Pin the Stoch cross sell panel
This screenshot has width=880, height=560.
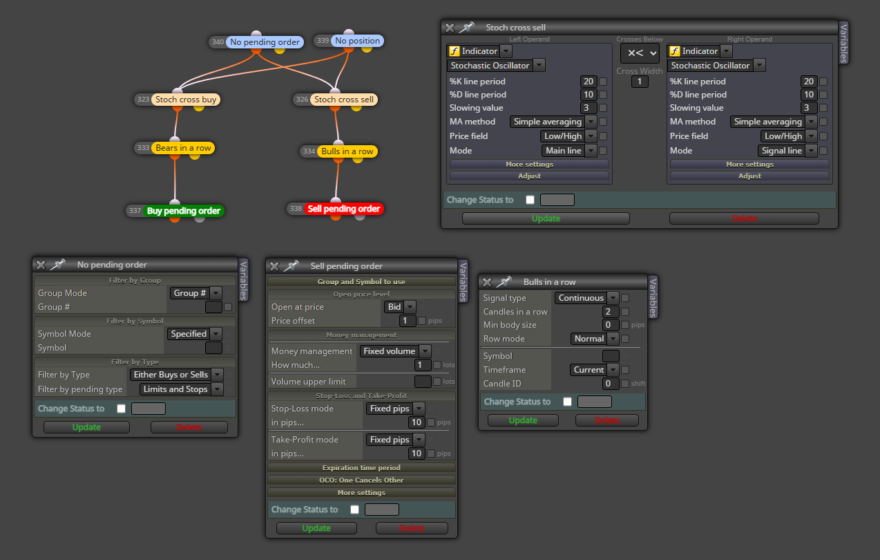tap(468, 28)
